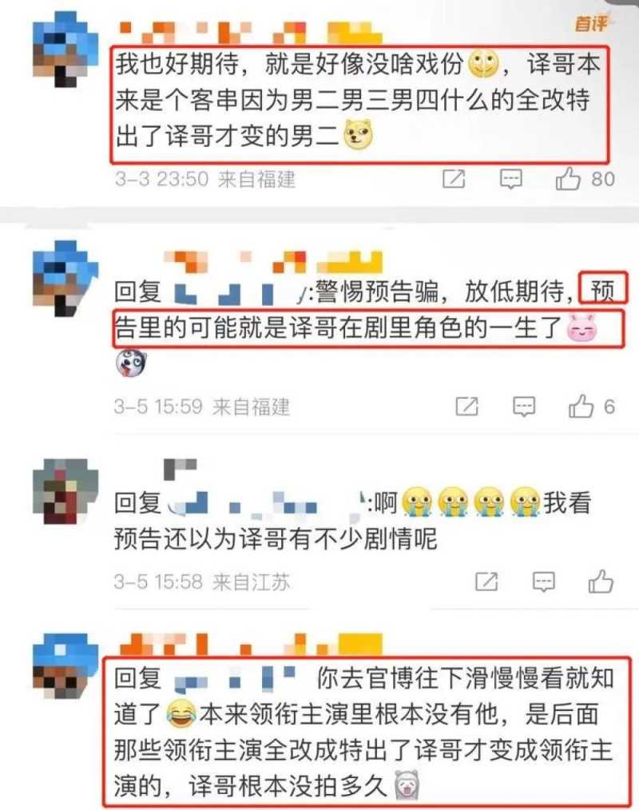
Task: Reply to the 3-3 23:50 comment
Action: (x=511, y=179)
